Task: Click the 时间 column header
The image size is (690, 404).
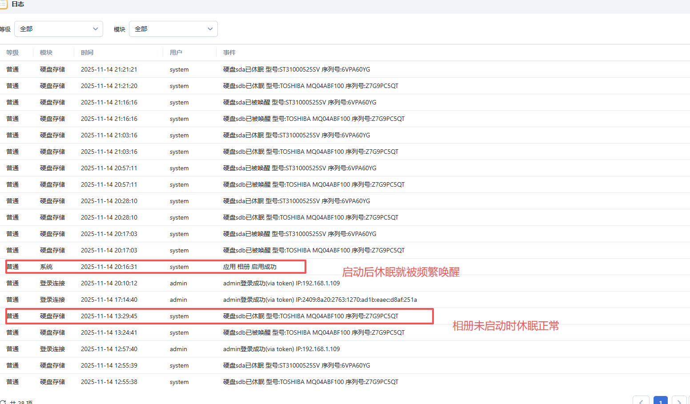Action: click(87, 52)
